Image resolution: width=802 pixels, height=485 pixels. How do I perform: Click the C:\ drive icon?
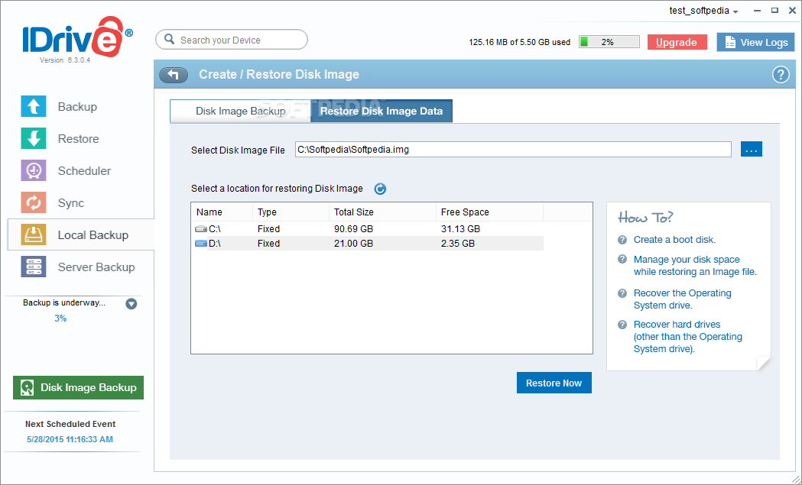coord(201,229)
